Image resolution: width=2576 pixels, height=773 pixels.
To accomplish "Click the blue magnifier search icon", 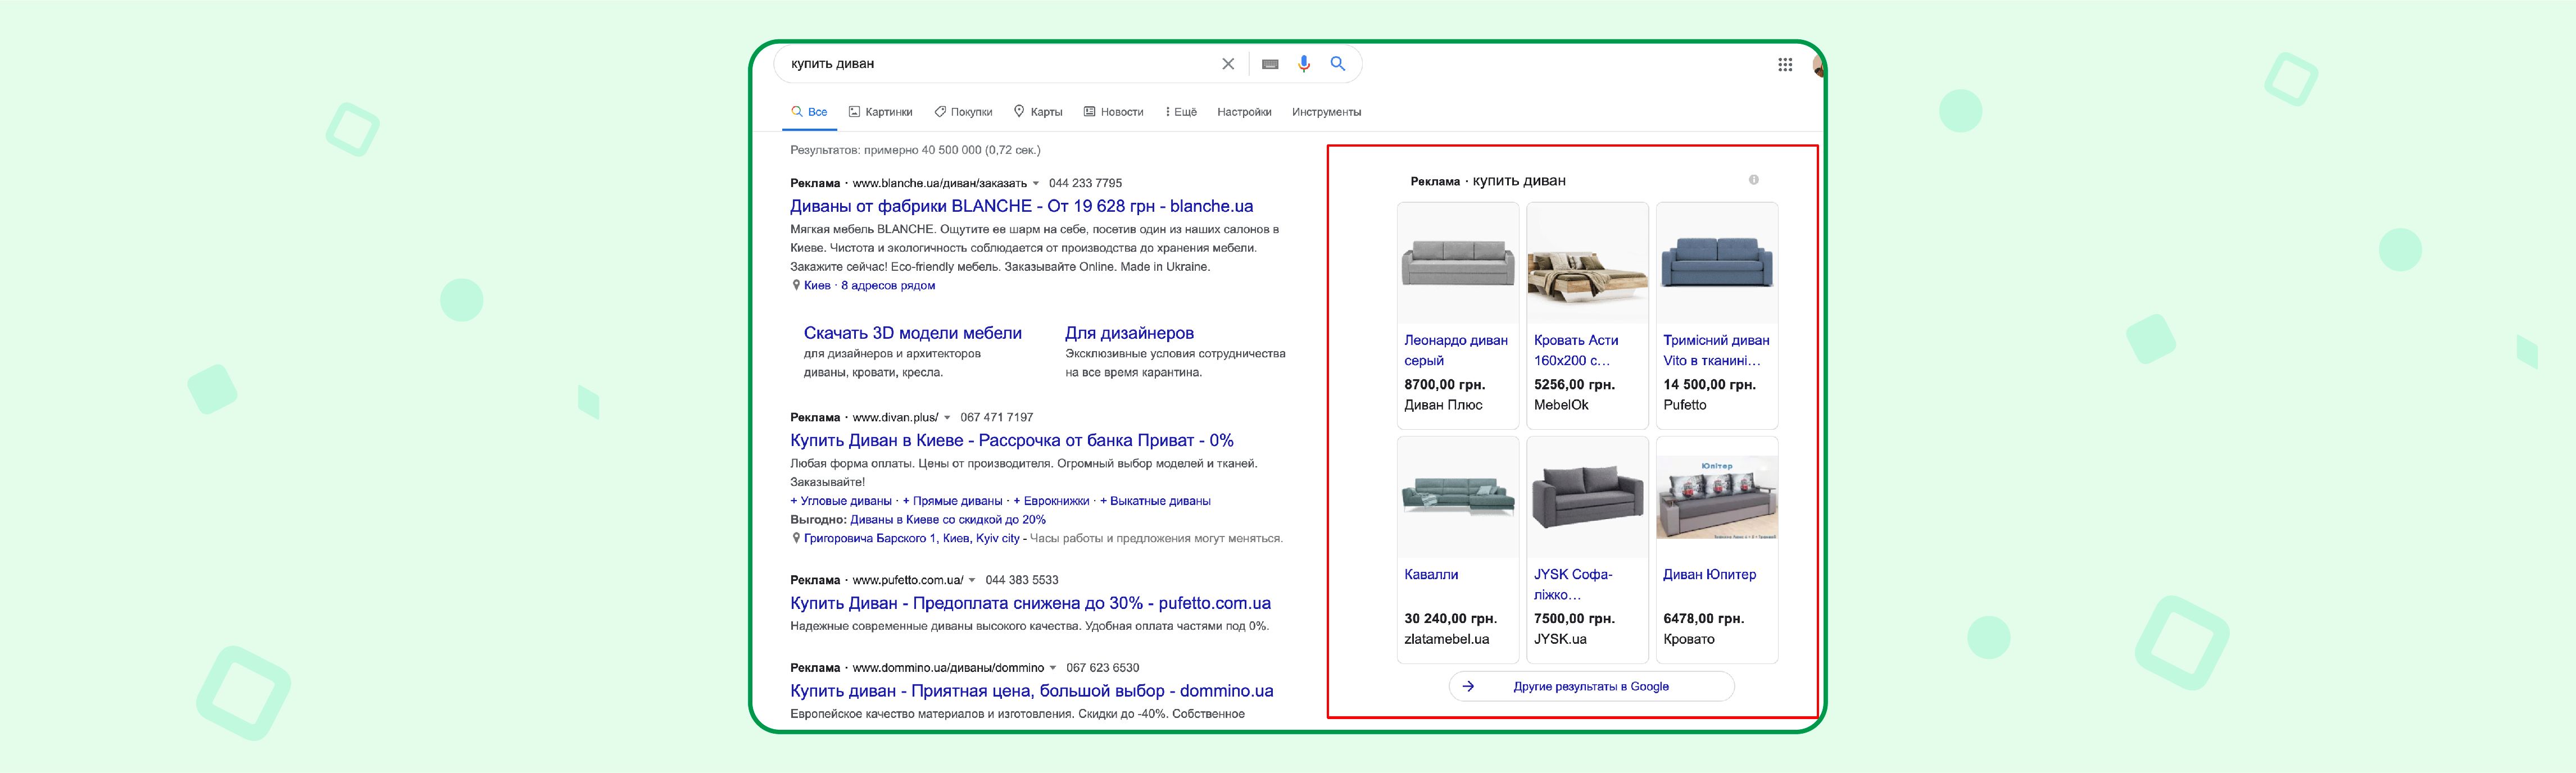I will [x=1337, y=64].
